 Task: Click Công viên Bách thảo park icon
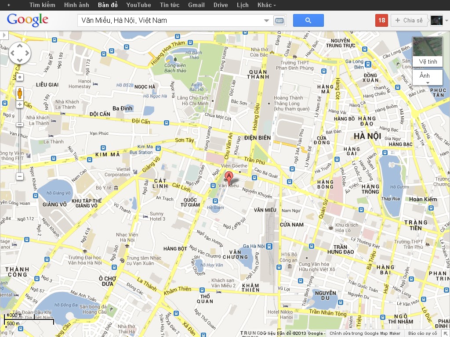[x=175, y=59]
